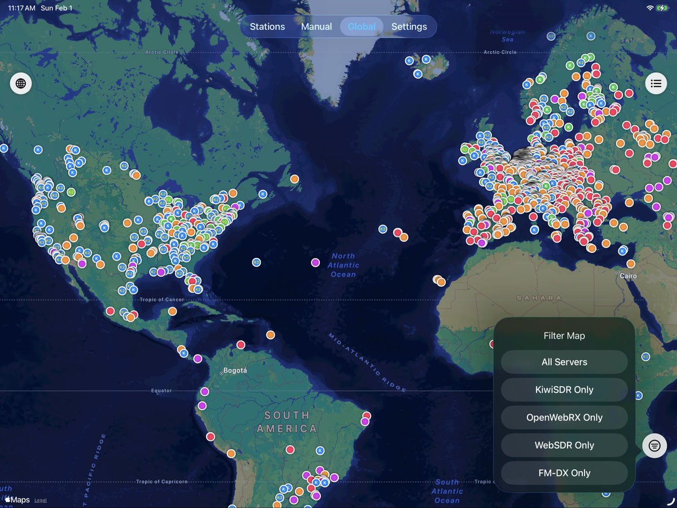Select red pin on Brazil's eastern tip

(x=367, y=416)
